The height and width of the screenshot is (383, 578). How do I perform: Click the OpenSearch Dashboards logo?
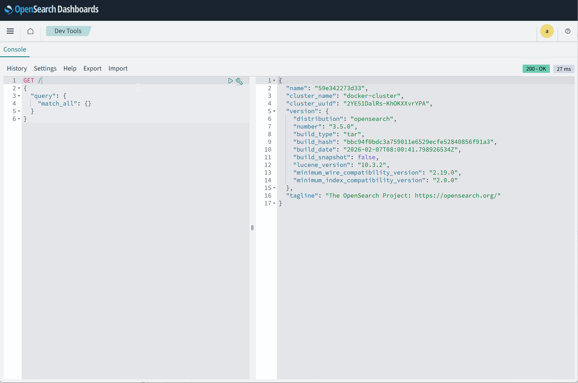[x=51, y=9]
